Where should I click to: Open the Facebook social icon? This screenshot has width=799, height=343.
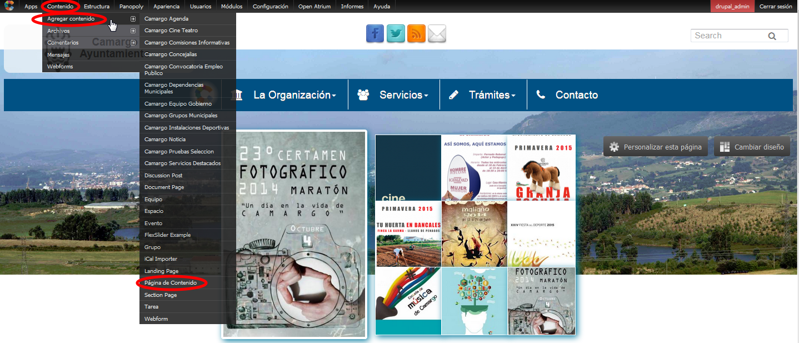coord(375,33)
